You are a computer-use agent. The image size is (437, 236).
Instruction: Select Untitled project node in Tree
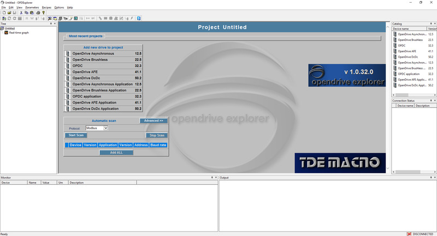(9, 28)
